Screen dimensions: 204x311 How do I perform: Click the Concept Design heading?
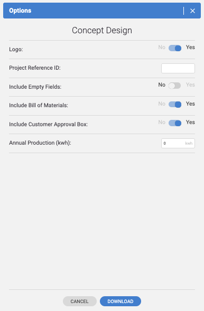point(102,30)
